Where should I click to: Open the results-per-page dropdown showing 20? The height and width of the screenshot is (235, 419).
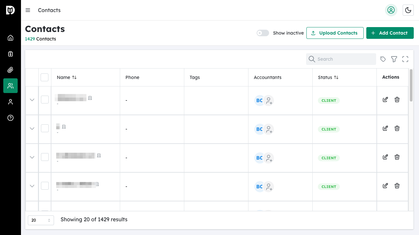(41, 220)
